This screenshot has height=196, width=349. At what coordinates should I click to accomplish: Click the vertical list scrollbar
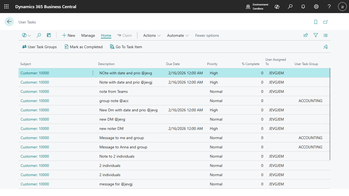click(330, 114)
